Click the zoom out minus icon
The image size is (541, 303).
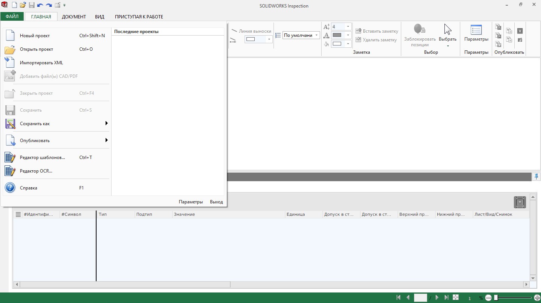488,298
